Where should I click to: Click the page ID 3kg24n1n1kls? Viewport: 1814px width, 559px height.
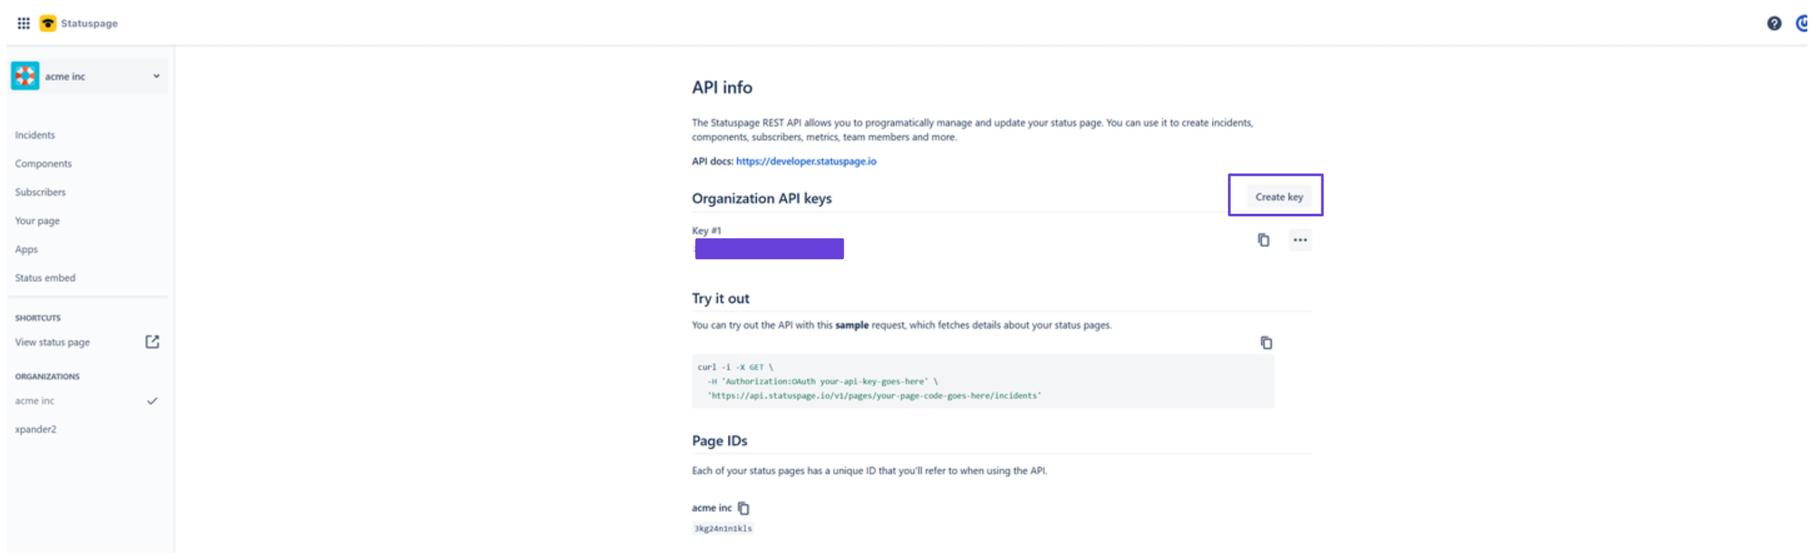click(723, 529)
